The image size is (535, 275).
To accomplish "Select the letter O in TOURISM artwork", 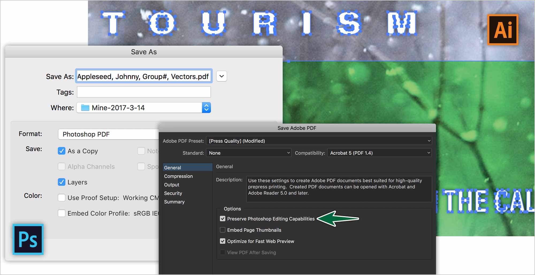I will 162,23.
